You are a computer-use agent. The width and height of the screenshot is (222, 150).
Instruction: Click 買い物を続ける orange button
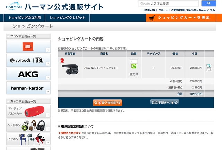108,103
